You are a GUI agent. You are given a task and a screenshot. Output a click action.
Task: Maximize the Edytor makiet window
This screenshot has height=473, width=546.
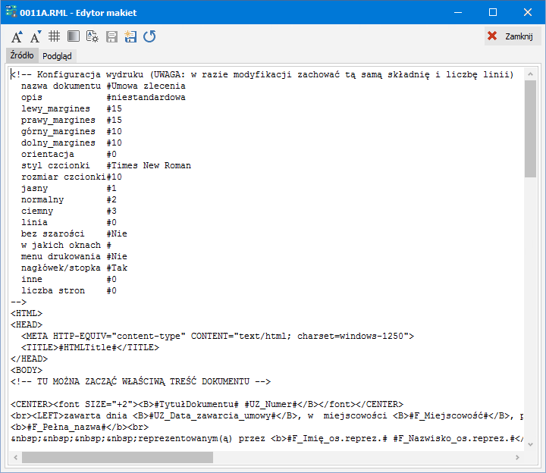pyautogui.click(x=493, y=12)
